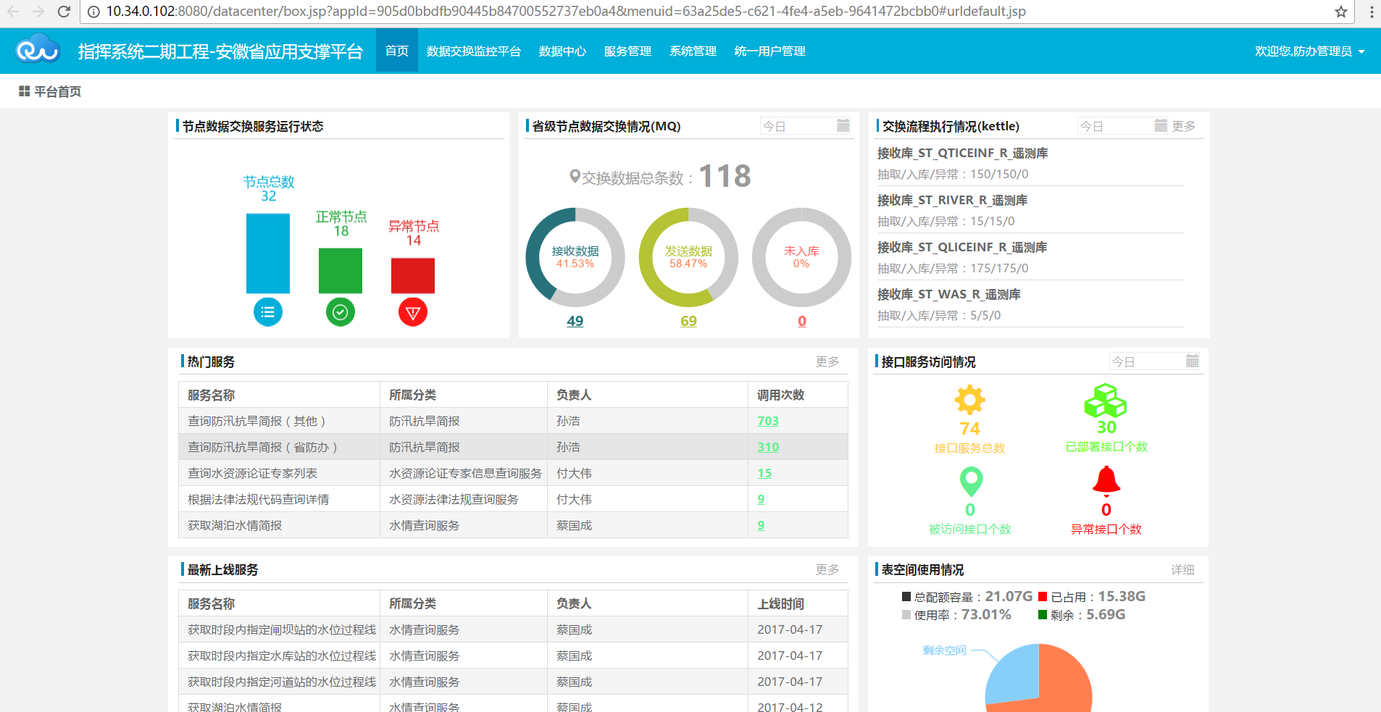Click row 查询防汛抗旱简报（其他）
The width and height of the screenshot is (1381, 712).
point(513,421)
